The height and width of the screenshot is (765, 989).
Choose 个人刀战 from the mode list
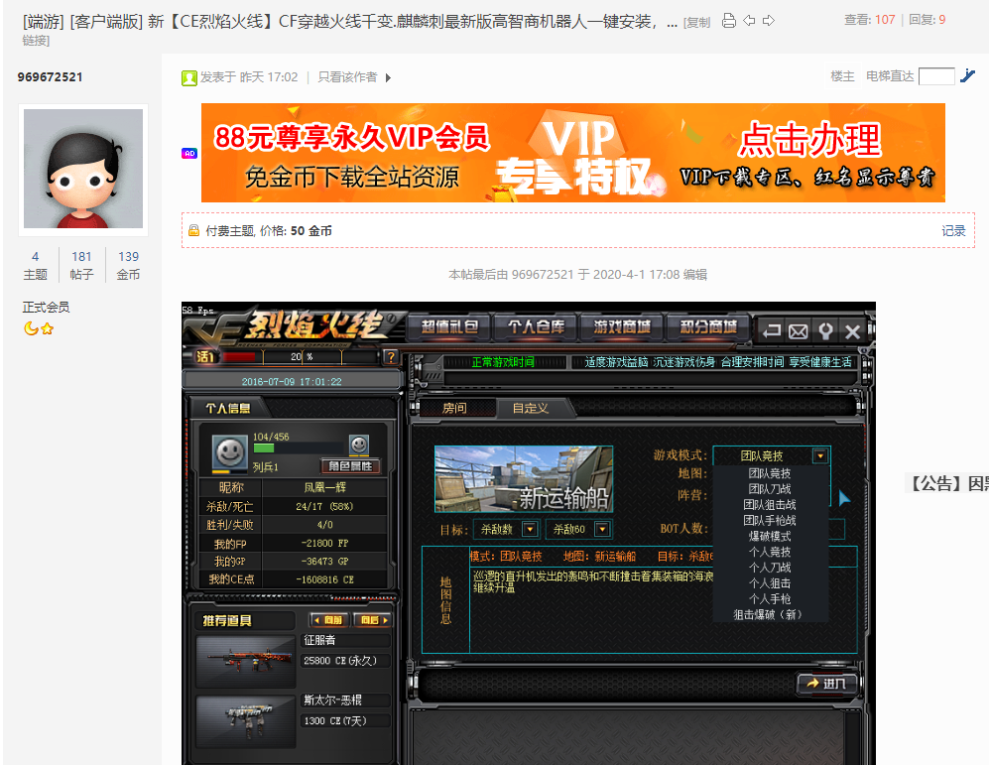pyautogui.click(x=770, y=568)
